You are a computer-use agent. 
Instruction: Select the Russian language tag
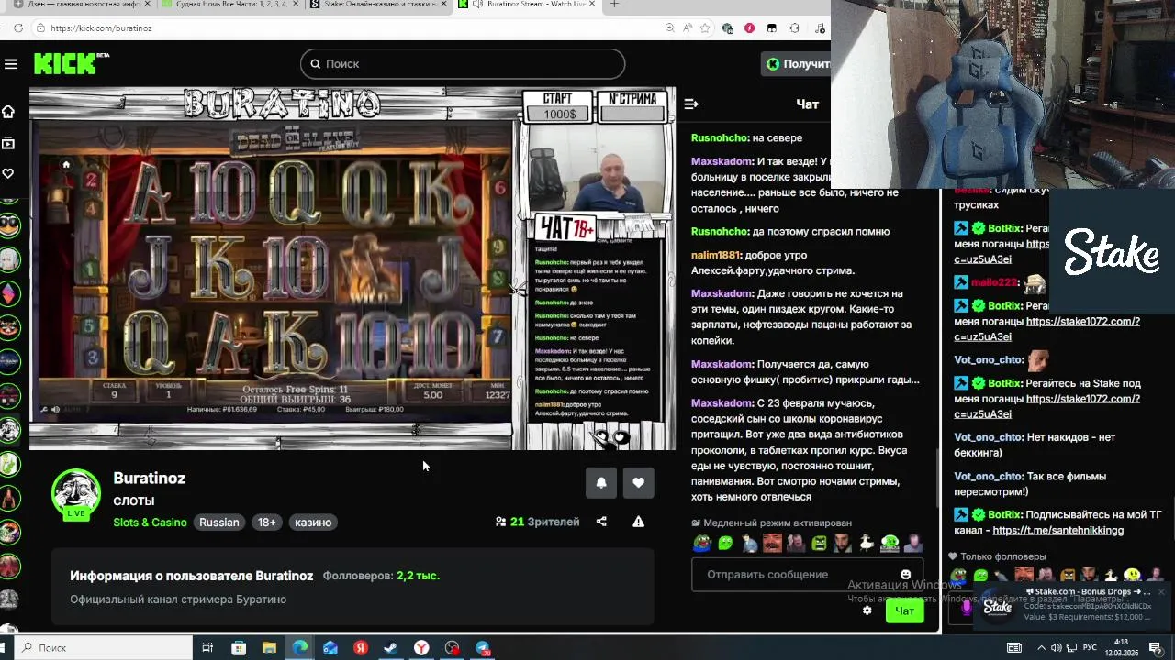[219, 522]
